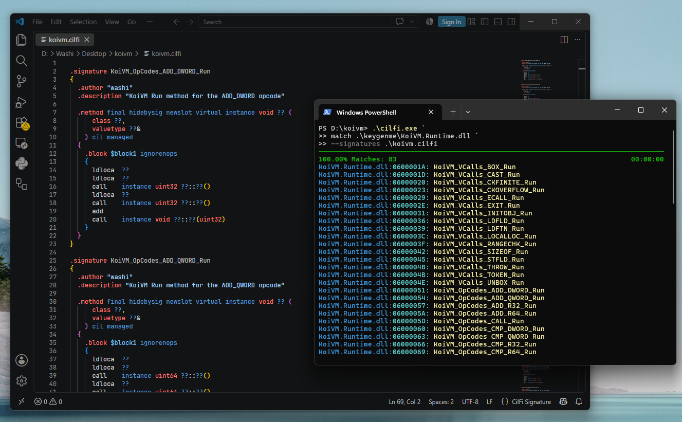Screen dimensions: 682x422
Task: Open the UTF-8 encoding picker
Action: [x=470, y=401]
